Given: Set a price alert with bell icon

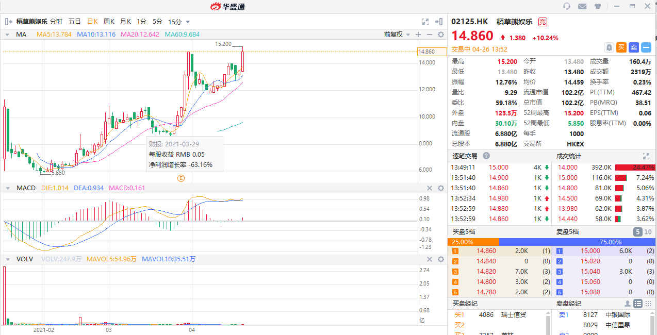Looking at the screenshot, I should click(609, 47).
